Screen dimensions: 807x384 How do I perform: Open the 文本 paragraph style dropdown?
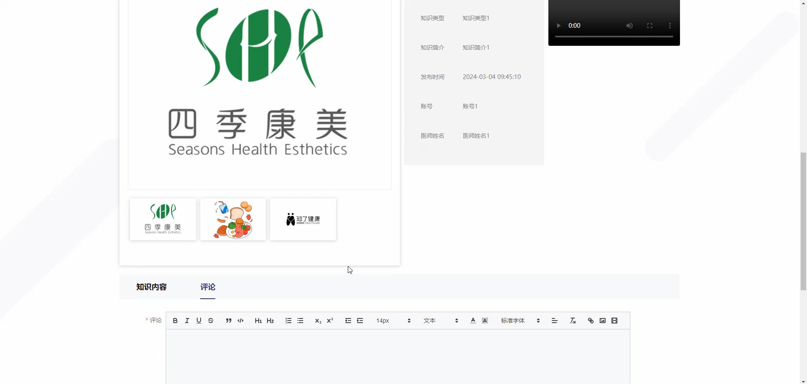point(440,321)
